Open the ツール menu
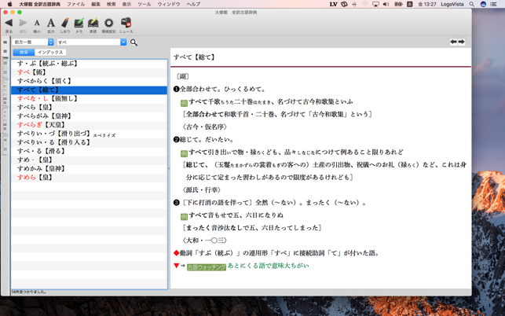This screenshot has height=316, width=505. click(x=145, y=4)
